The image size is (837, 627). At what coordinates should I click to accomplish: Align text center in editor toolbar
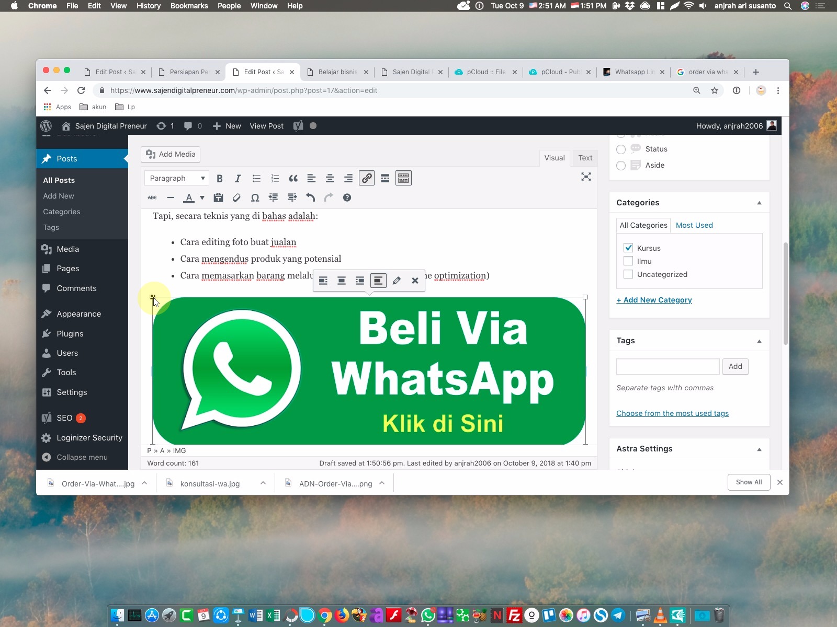[x=330, y=178]
